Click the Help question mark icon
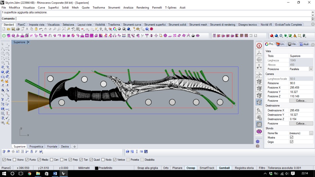 (x=147, y=29)
